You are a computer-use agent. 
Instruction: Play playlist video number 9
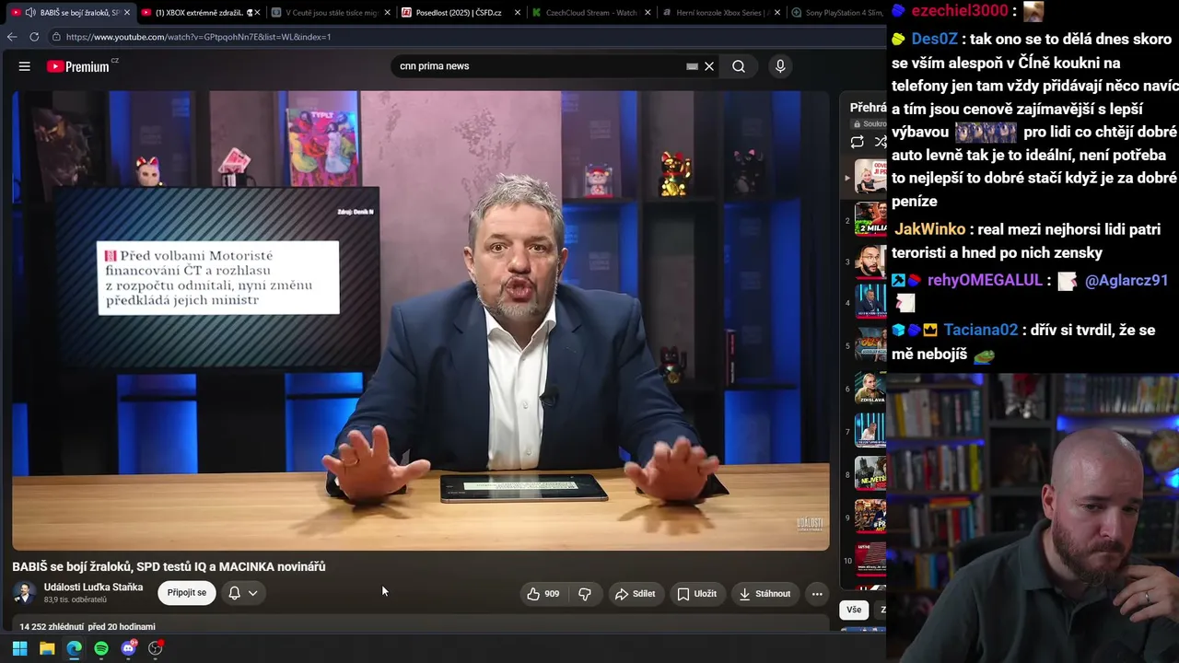pyautogui.click(x=870, y=517)
